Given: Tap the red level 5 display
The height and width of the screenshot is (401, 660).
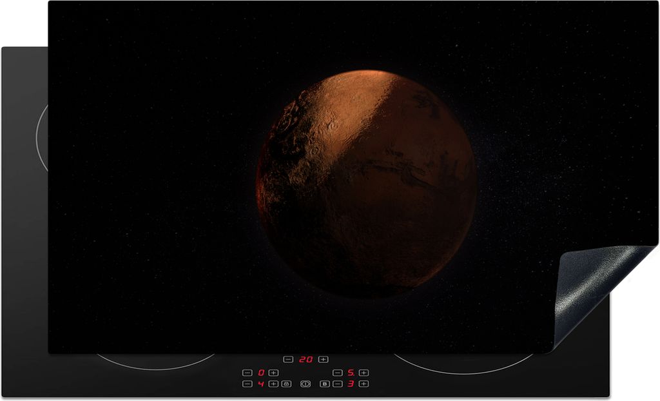Looking at the screenshot, I should click(351, 373).
